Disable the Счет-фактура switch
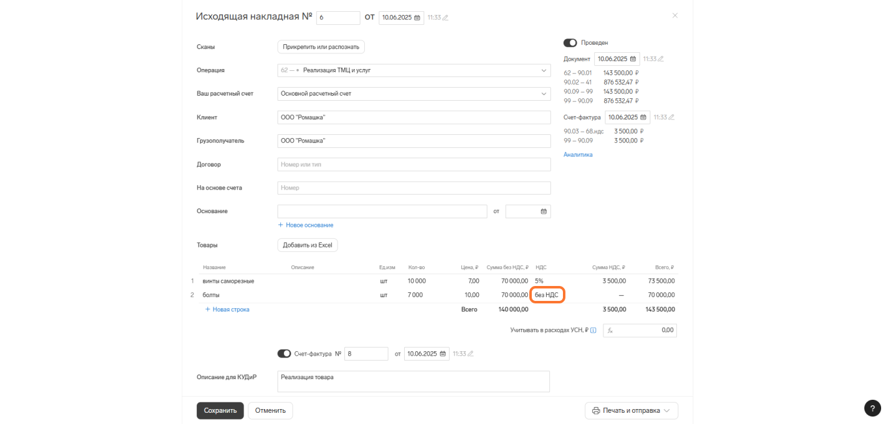883x424 pixels. click(x=284, y=354)
